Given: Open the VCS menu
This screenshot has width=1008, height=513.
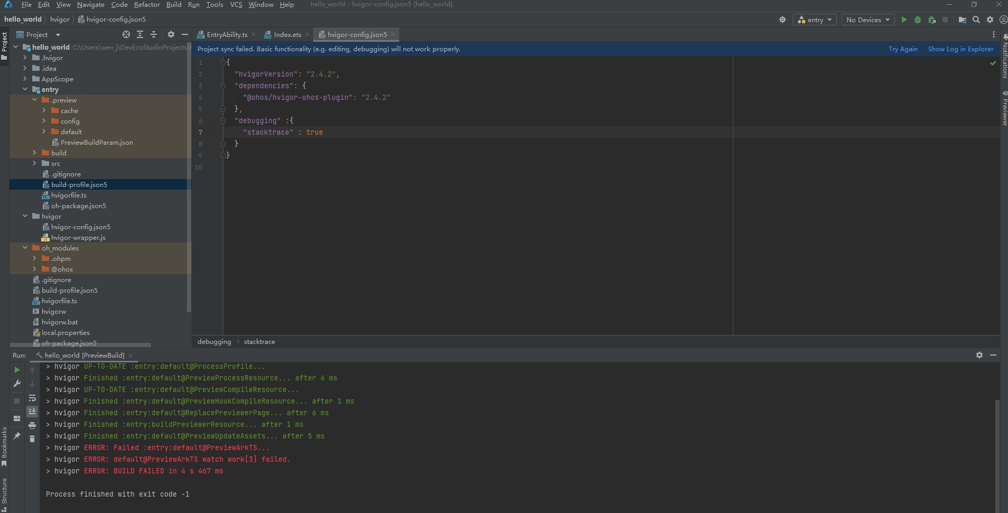Looking at the screenshot, I should 236,4.
